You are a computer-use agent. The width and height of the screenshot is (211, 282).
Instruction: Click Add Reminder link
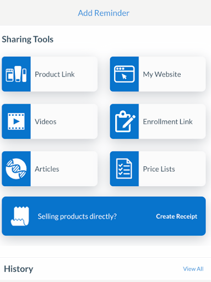click(x=104, y=13)
